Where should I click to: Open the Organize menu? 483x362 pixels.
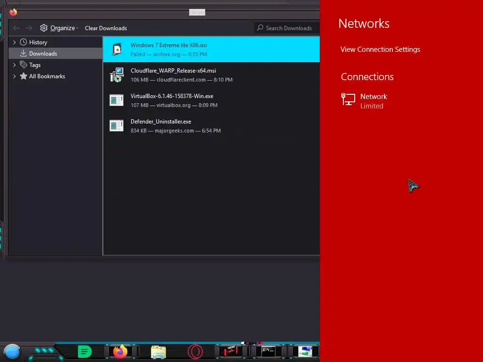59,28
